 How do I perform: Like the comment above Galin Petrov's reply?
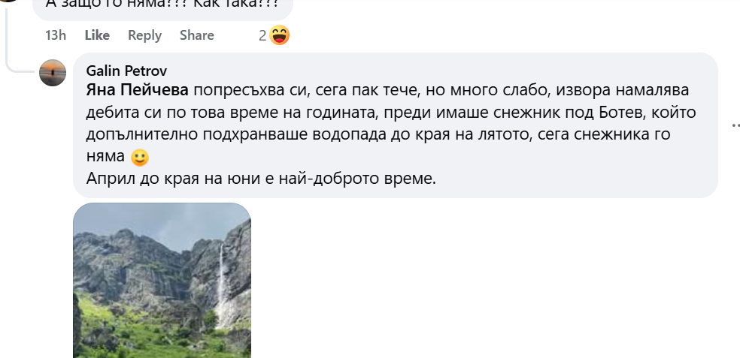(97, 35)
